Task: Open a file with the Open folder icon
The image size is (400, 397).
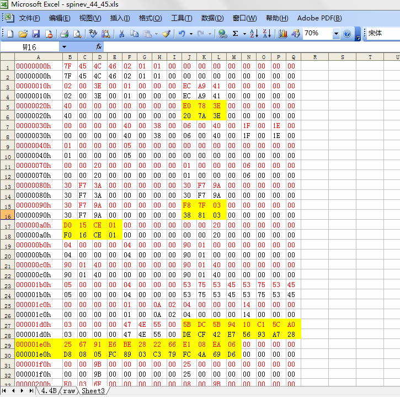Action: click(23, 34)
